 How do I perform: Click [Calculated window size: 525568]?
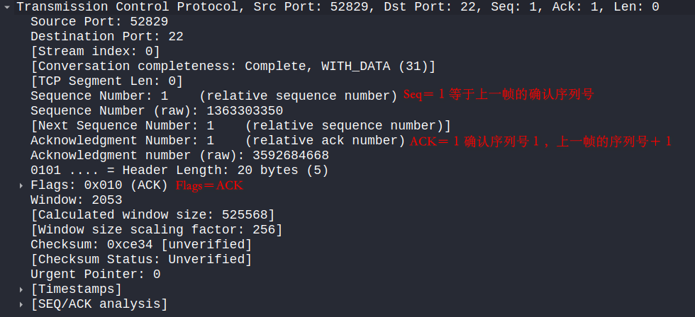pyautogui.click(x=153, y=215)
